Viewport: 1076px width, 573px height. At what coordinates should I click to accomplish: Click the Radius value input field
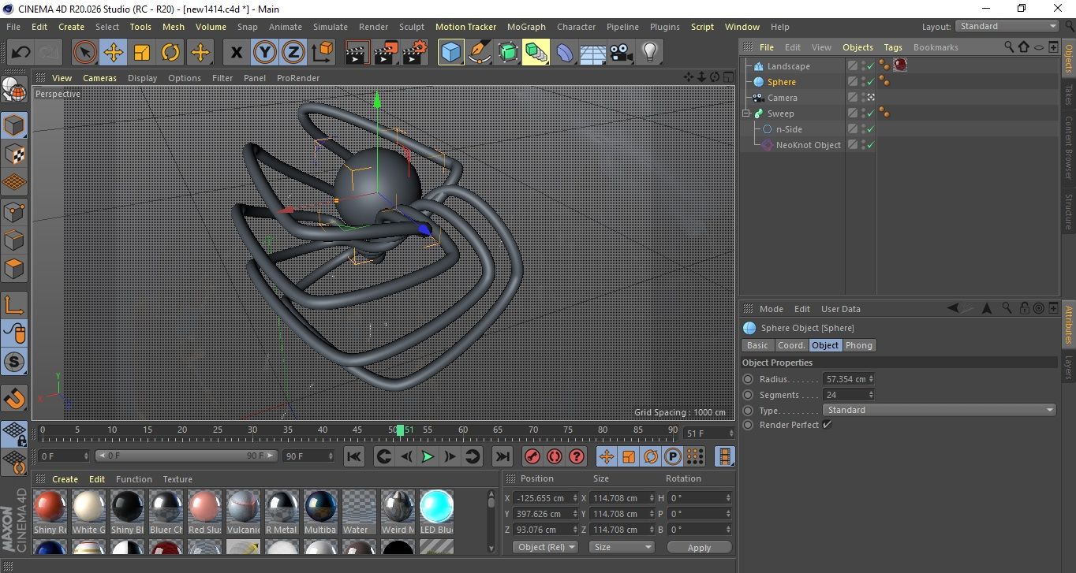(845, 379)
